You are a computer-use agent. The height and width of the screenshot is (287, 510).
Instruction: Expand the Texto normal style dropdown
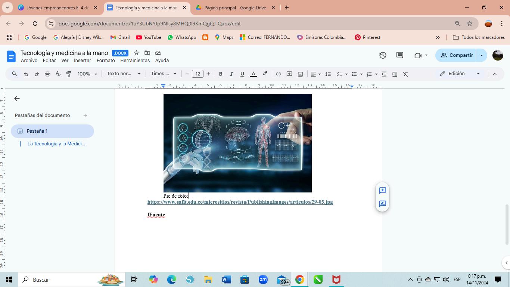[124, 74]
